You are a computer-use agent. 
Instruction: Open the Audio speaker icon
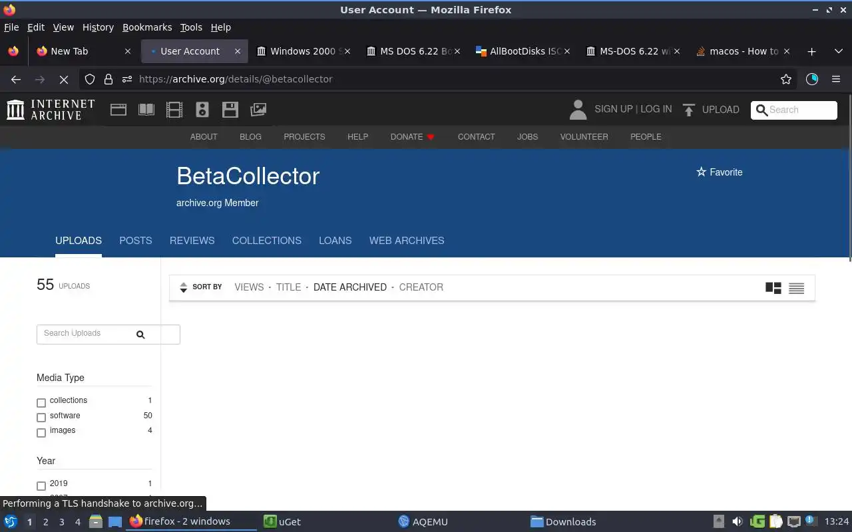tap(202, 110)
